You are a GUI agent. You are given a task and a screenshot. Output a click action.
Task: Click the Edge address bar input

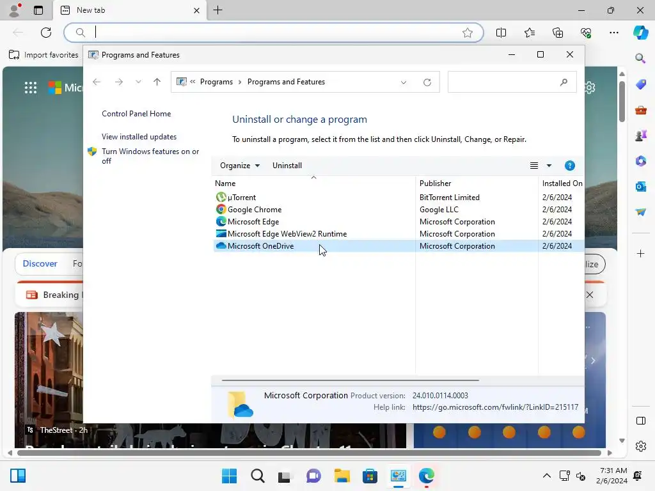point(274,33)
